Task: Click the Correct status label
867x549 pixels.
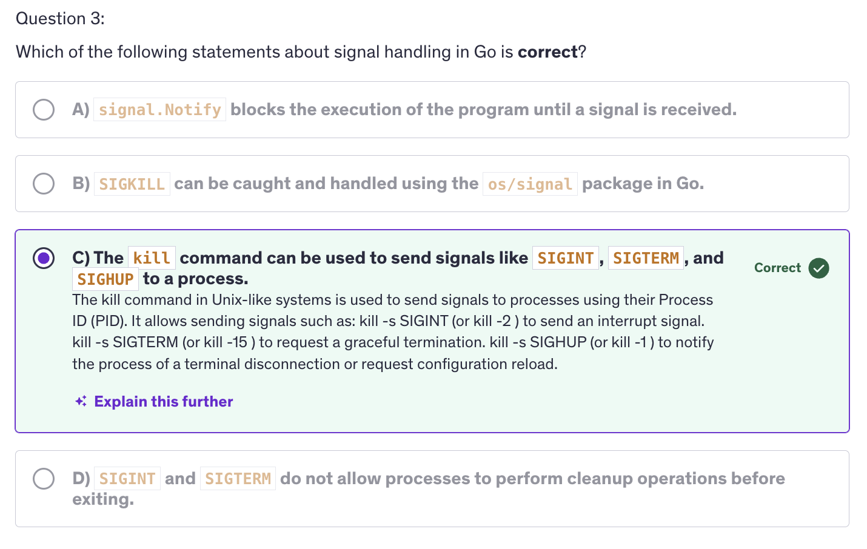Action: [x=777, y=268]
